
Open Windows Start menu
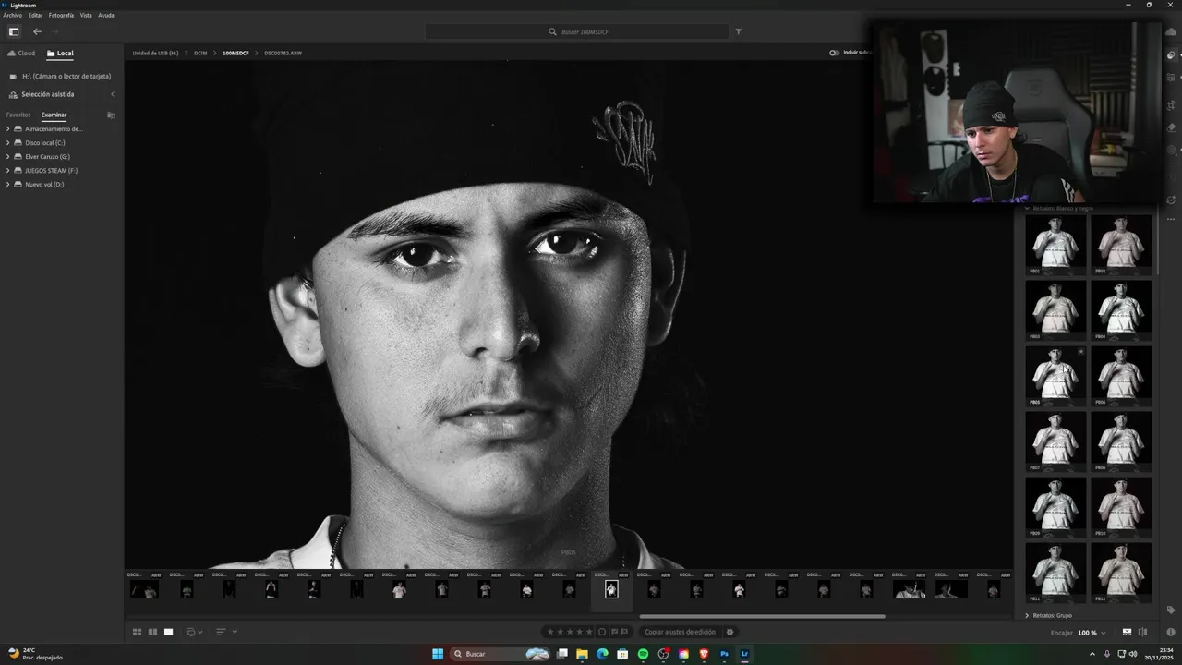pyautogui.click(x=438, y=654)
